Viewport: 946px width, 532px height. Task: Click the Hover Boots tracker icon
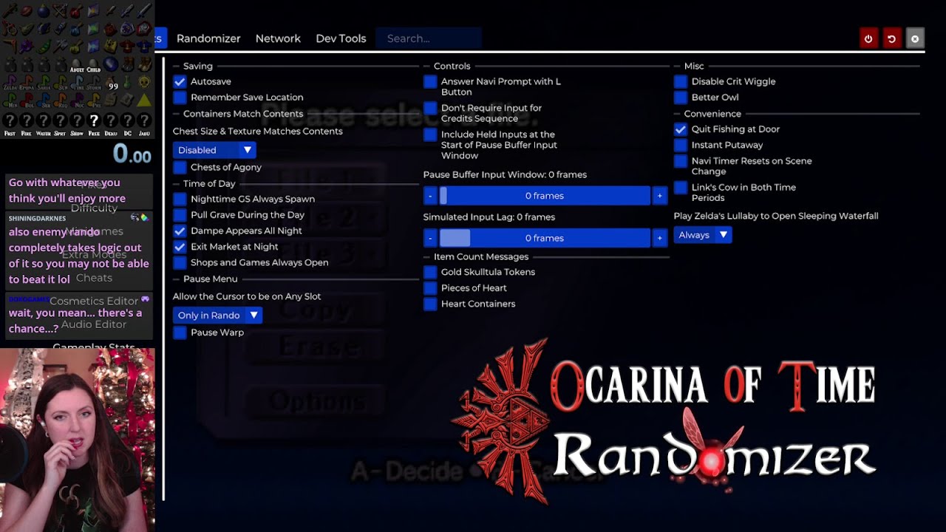[x=144, y=64]
